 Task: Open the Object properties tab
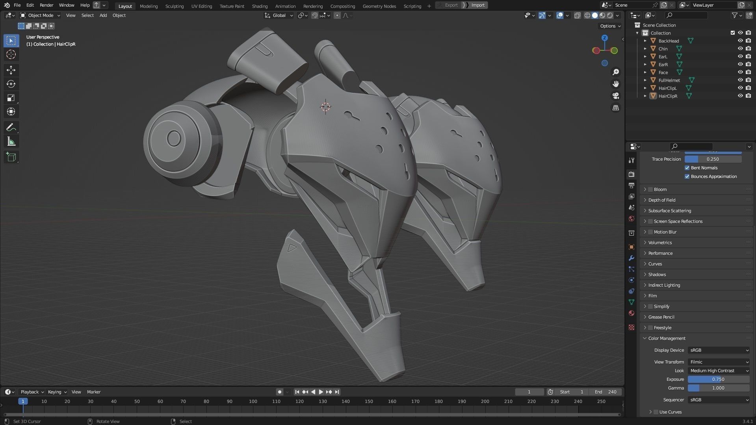click(x=632, y=247)
